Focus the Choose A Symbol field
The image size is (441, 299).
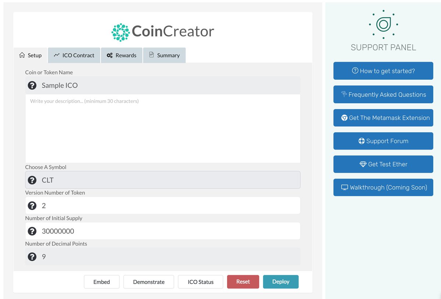coord(163,180)
